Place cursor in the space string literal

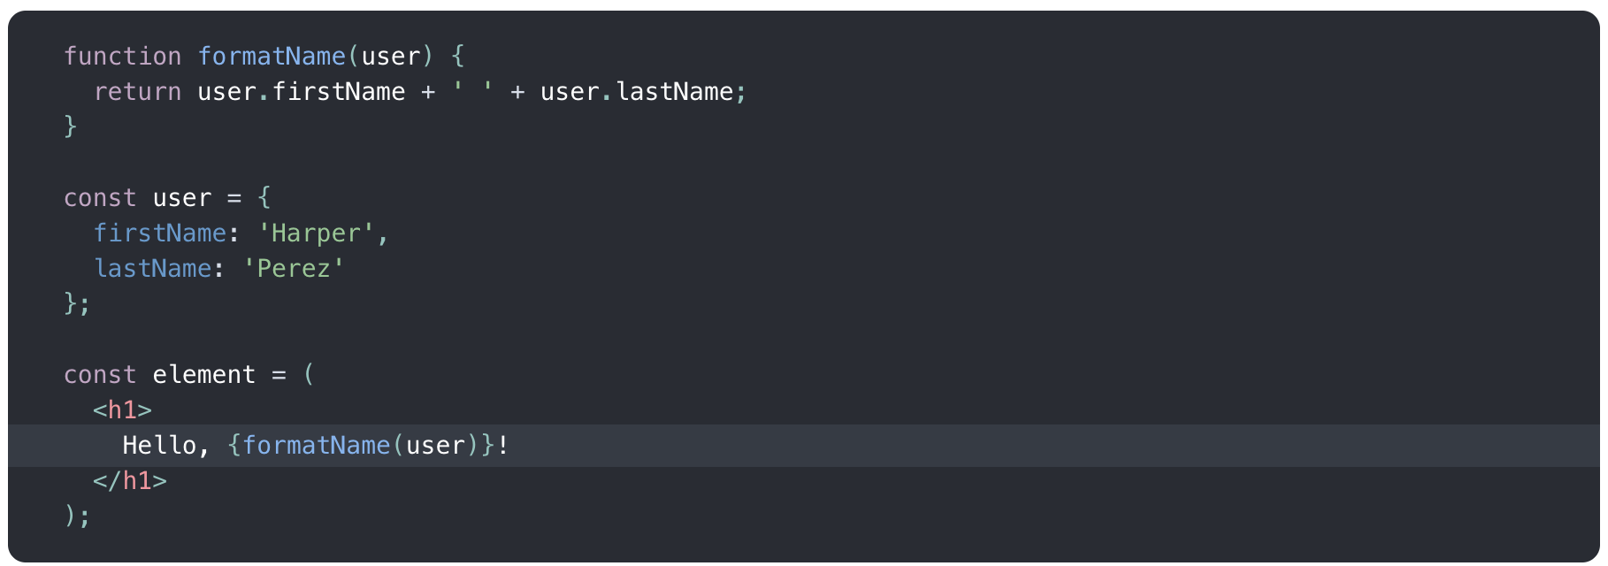(472, 92)
